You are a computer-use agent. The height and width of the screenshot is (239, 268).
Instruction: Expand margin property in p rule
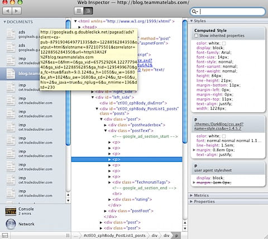[194, 150]
